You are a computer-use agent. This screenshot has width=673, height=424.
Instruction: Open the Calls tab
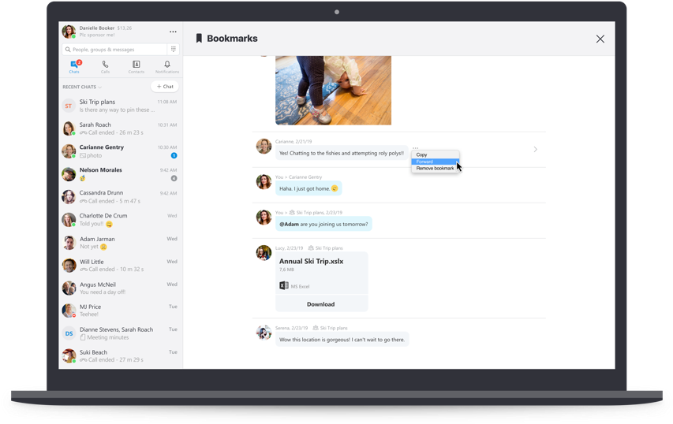coord(105,67)
